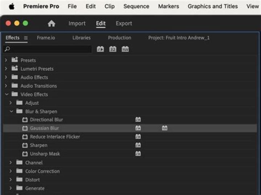The height and width of the screenshot is (195, 261).
Task: Select the Blur & Sharpen folder icon
Action: (x=19, y=111)
